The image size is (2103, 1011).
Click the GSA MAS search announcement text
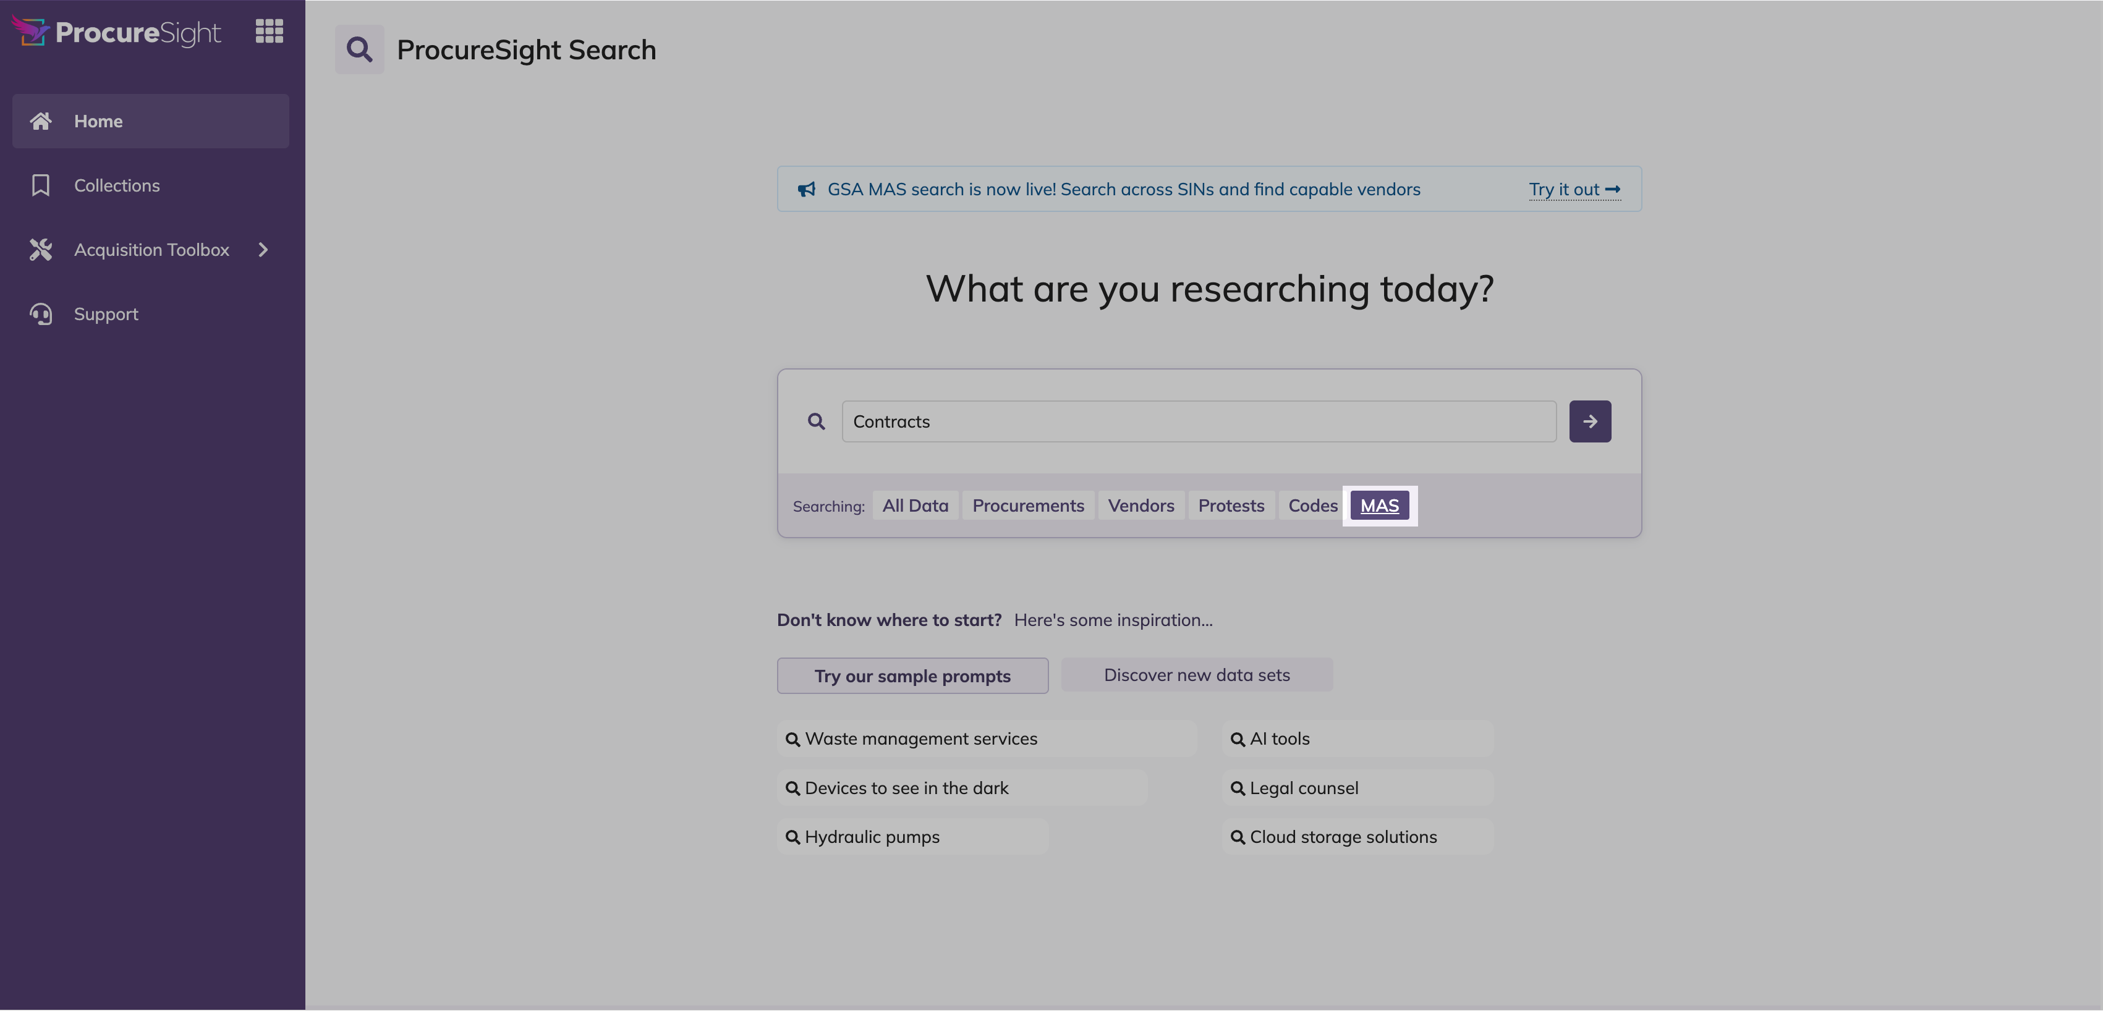pyautogui.click(x=1123, y=189)
